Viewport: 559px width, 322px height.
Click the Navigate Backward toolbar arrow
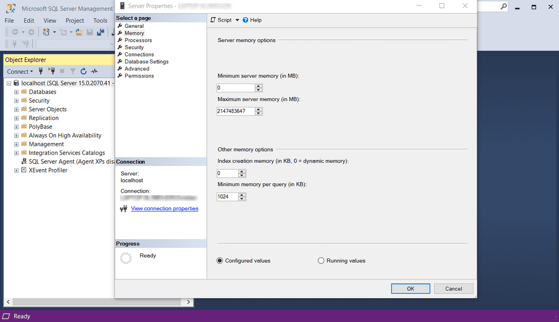[15, 32]
